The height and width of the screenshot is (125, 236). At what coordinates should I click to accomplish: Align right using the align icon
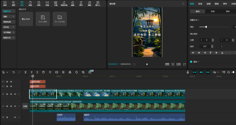[x=205, y=53]
